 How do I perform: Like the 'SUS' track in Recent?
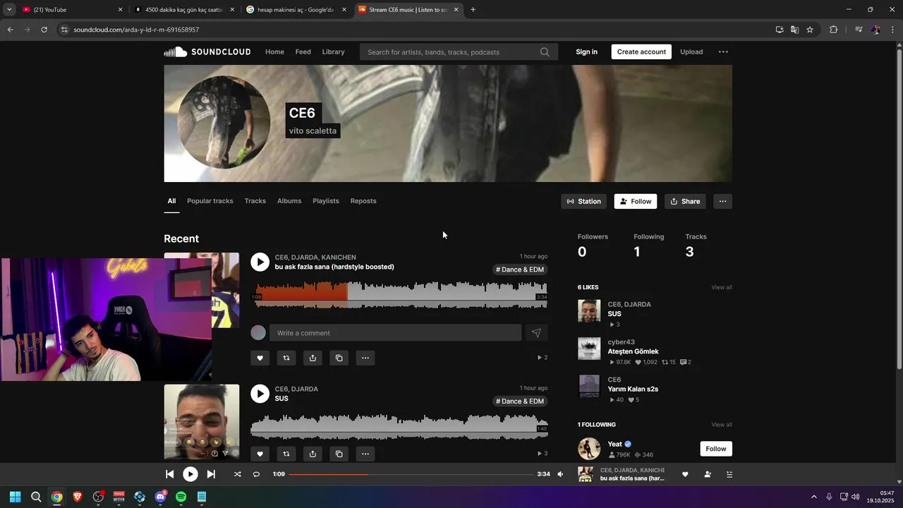260,454
